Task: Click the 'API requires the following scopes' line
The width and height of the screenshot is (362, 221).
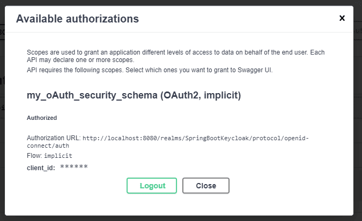Action: click(150, 70)
